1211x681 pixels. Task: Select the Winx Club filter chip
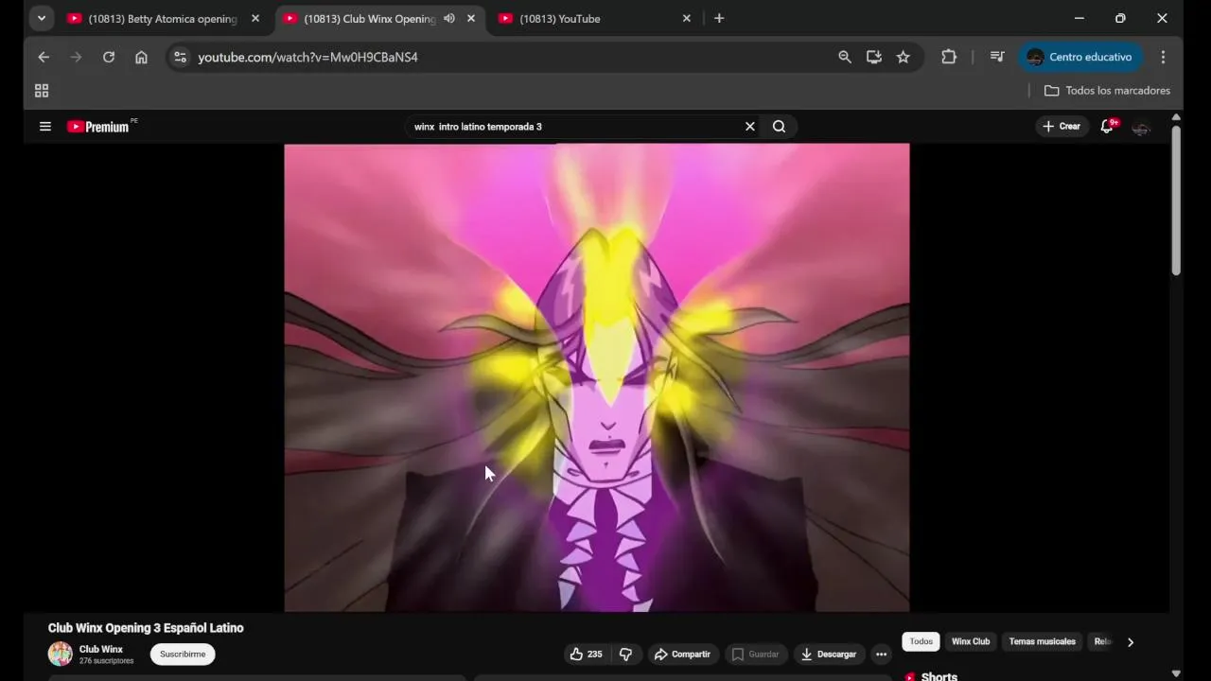971,641
